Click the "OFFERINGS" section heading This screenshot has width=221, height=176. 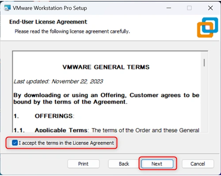point(54,116)
